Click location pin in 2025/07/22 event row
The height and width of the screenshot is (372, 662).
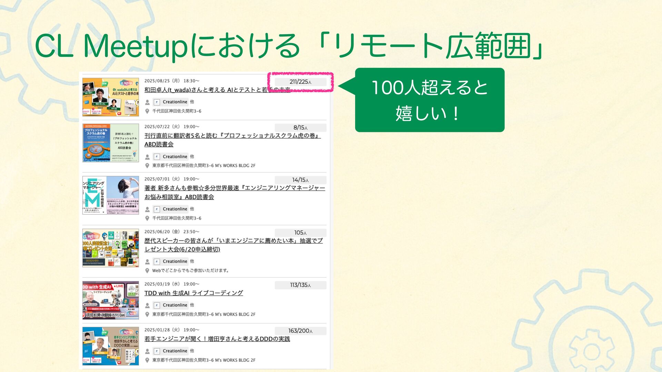(x=147, y=166)
